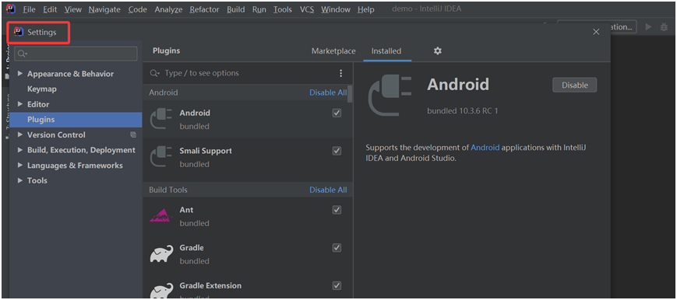Click the large Android plug icon in details

[390, 96]
